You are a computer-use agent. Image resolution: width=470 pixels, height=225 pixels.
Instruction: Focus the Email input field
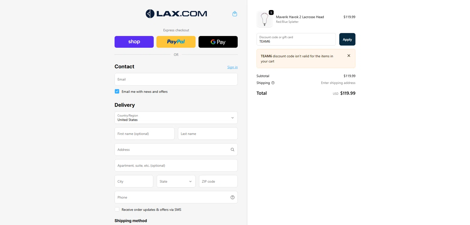click(x=176, y=79)
